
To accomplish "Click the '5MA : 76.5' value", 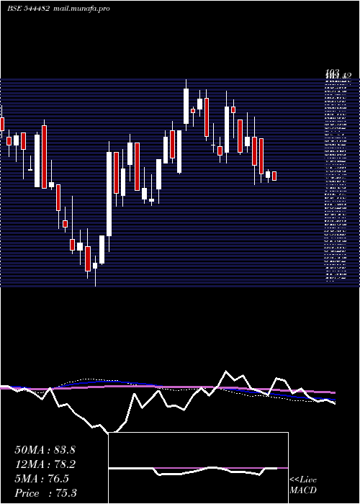I will coord(42,479).
